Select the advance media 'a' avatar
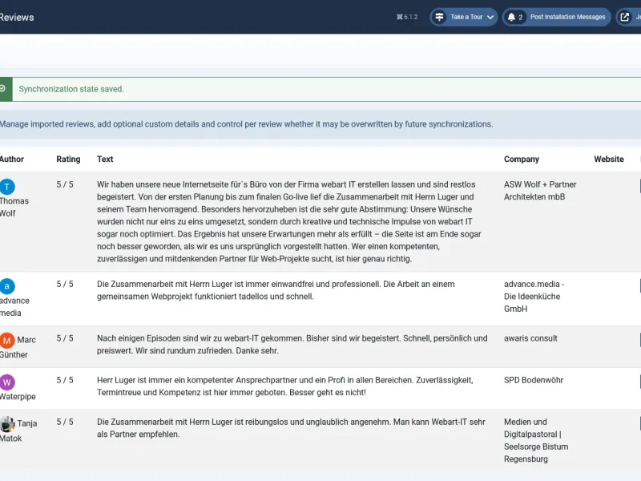This screenshot has height=481, width=641. pos(7,286)
